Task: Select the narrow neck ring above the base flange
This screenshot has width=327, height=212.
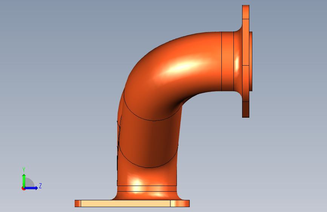Action: point(147,188)
